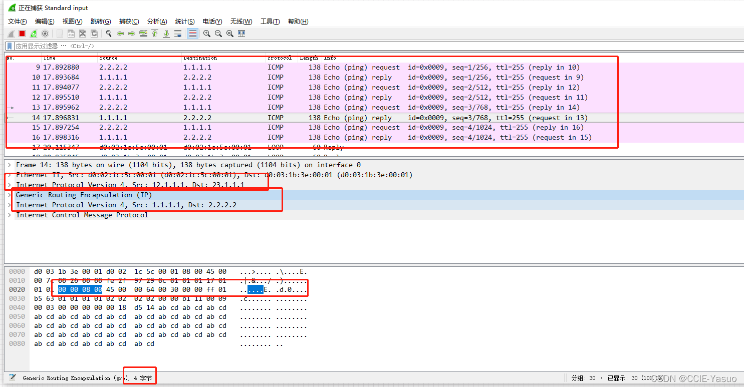The image size is (744, 387).
Task: Zoom out main window text
Action: point(218,34)
